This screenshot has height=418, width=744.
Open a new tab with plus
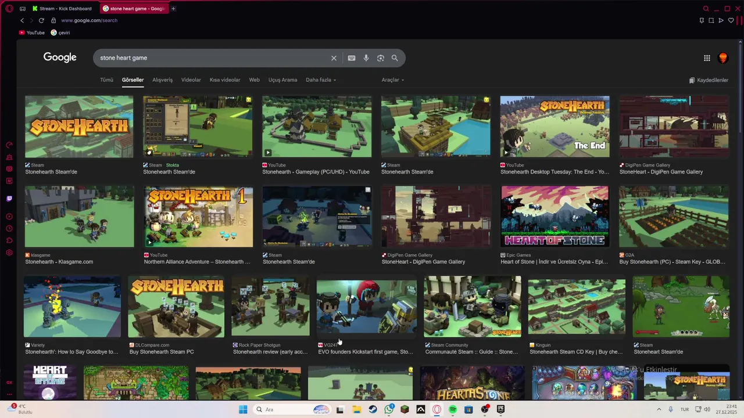click(x=173, y=9)
